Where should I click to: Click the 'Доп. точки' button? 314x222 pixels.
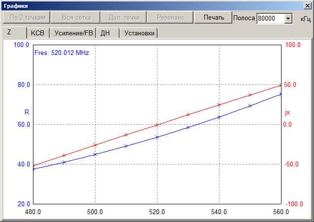(124, 18)
